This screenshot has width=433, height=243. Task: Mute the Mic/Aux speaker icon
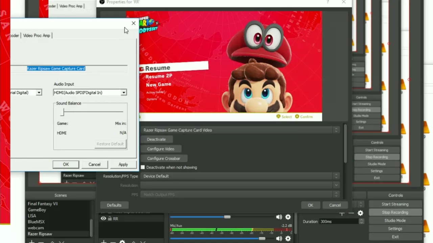coord(279,239)
